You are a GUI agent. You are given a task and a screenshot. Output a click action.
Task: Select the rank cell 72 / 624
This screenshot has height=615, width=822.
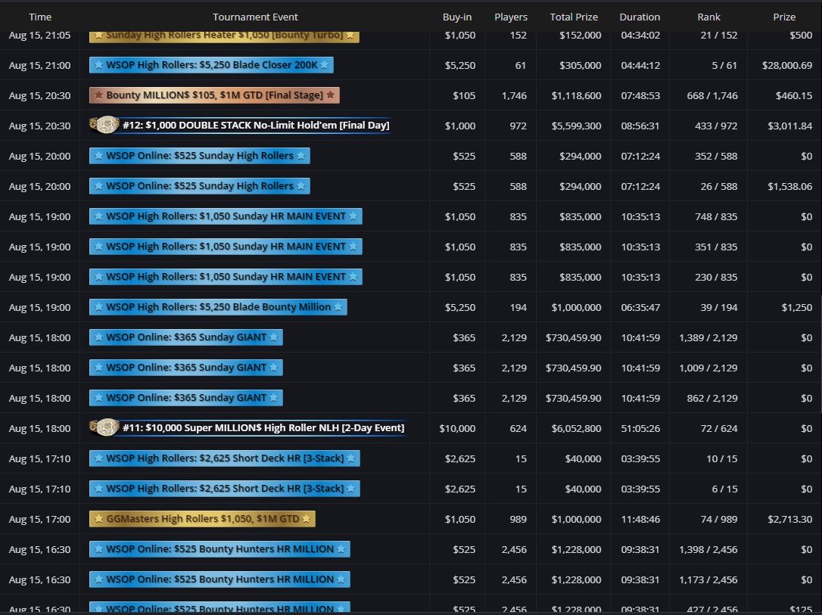[719, 428]
